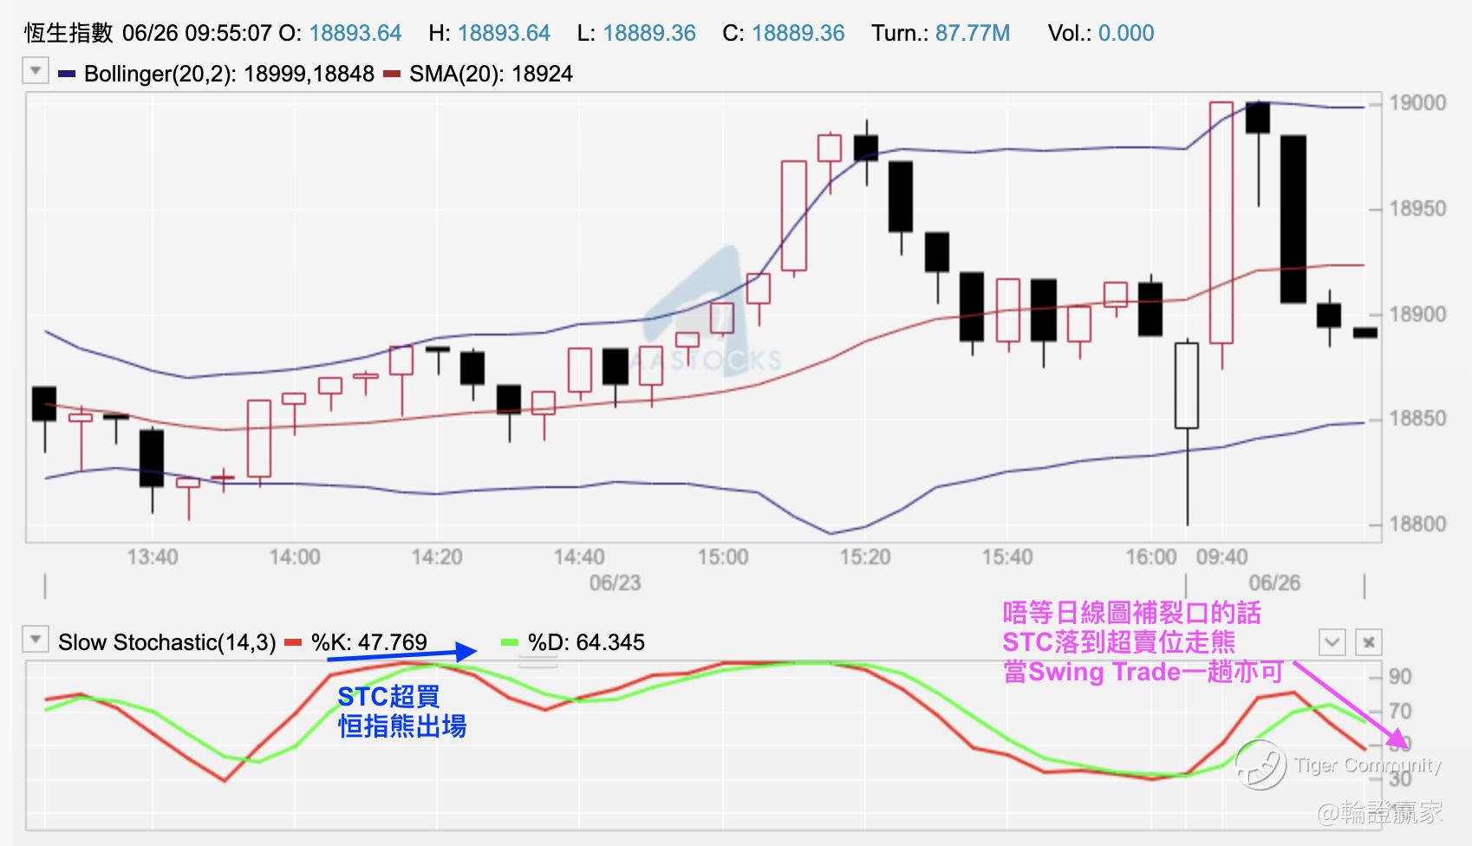
Task: Click the 06/23 date label below the chart
Action: click(616, 582)
